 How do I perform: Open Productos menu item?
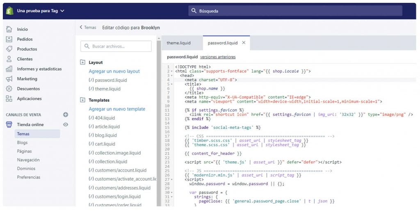coord(27,49)
